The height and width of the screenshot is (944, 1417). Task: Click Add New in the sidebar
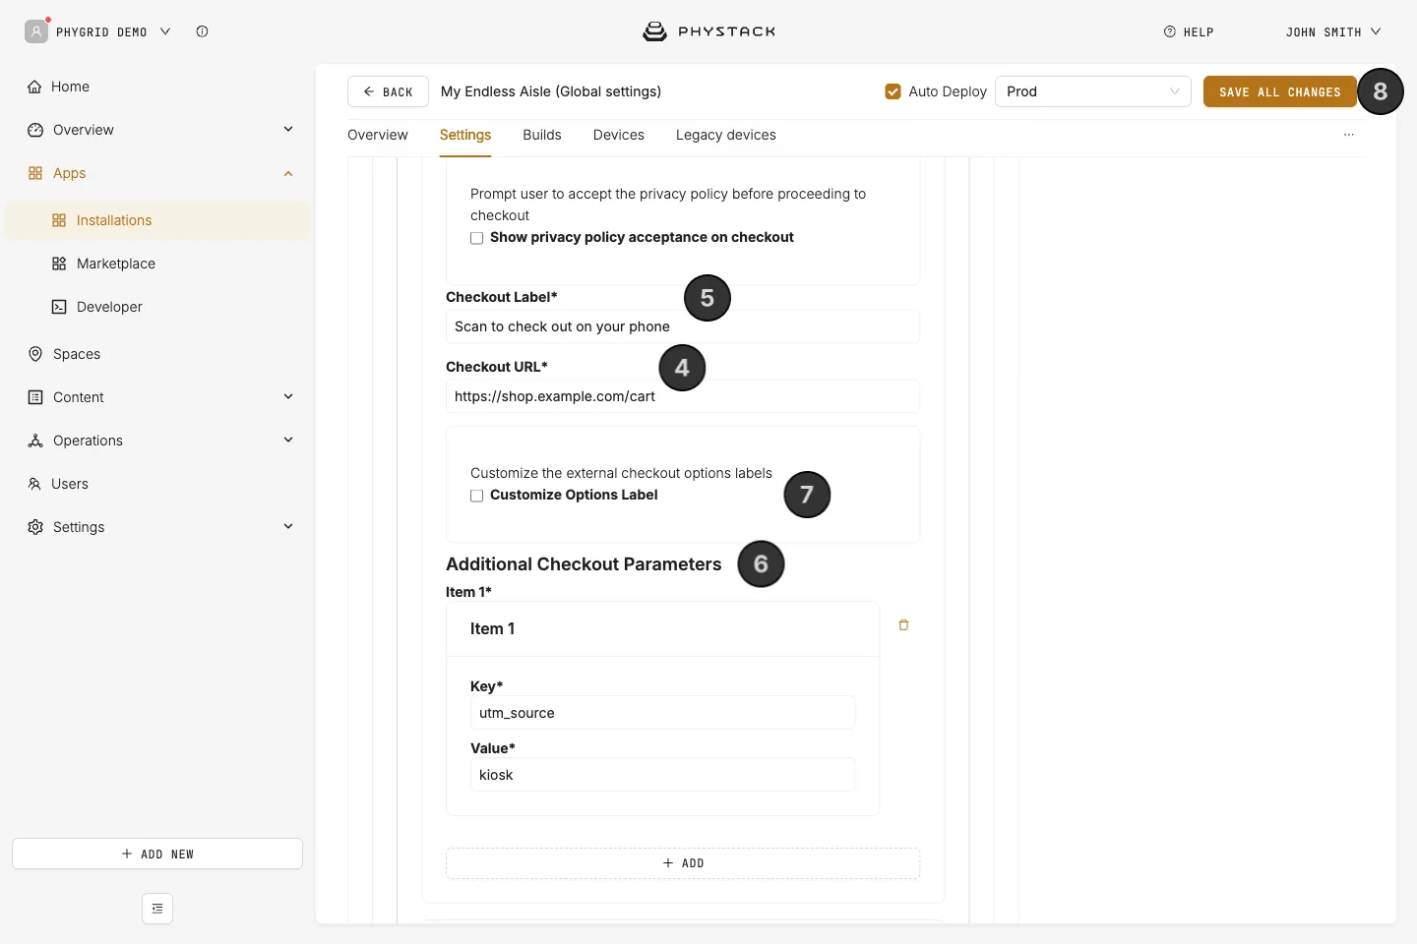[157, 854]
